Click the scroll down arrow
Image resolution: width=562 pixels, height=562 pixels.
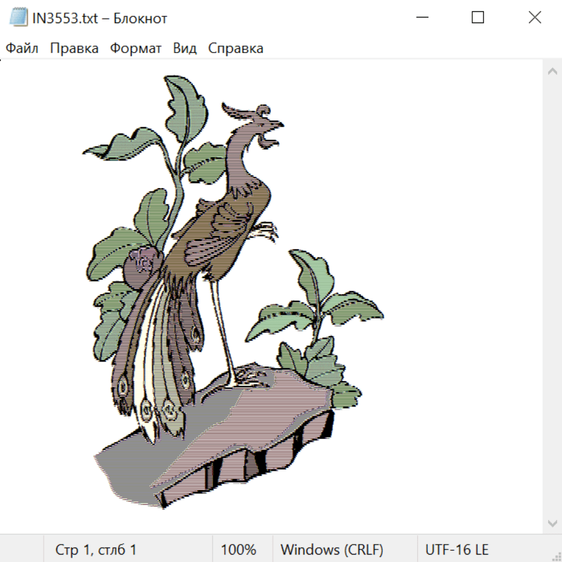(552, 523)
